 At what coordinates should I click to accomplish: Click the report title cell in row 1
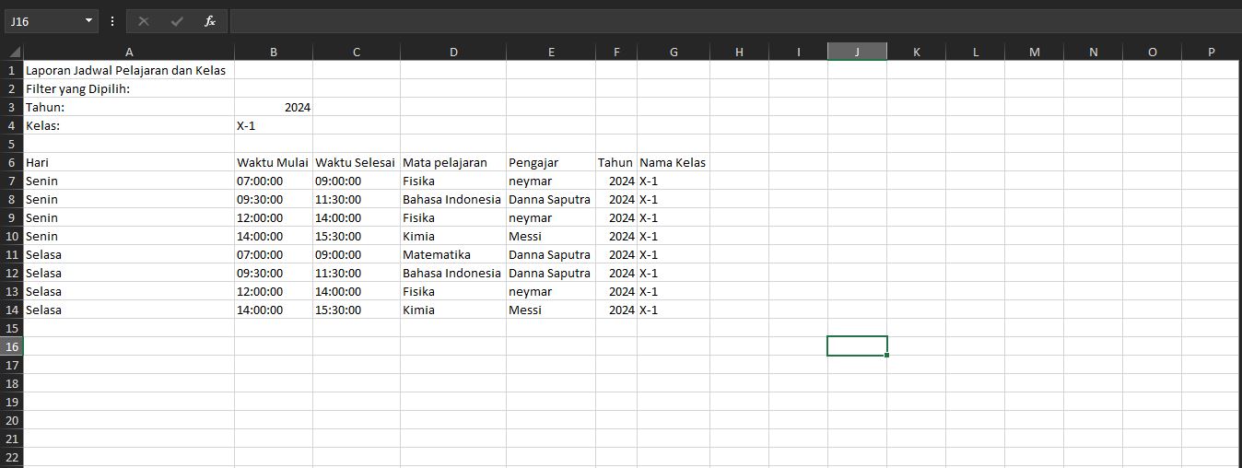coord(128,70)
